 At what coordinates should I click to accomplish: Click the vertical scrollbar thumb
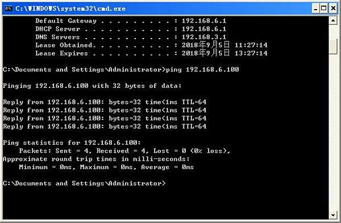coord(333,47)
